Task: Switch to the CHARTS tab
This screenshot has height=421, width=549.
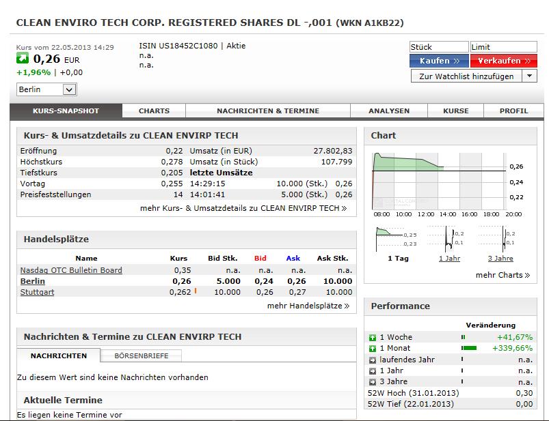Action: [154, 110]
